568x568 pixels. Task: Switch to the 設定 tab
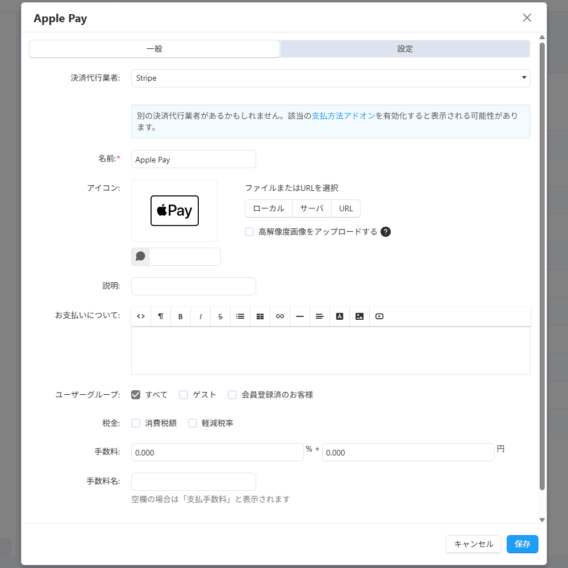point(405,49)
